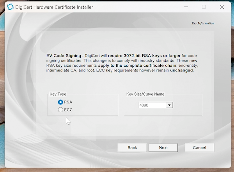Click the window title text
The width and height of the screenshot is (234, 172).
(54, 7)
